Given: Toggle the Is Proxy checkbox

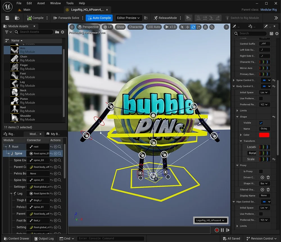Looking at the screenshot, I should (x=261, y=171).
